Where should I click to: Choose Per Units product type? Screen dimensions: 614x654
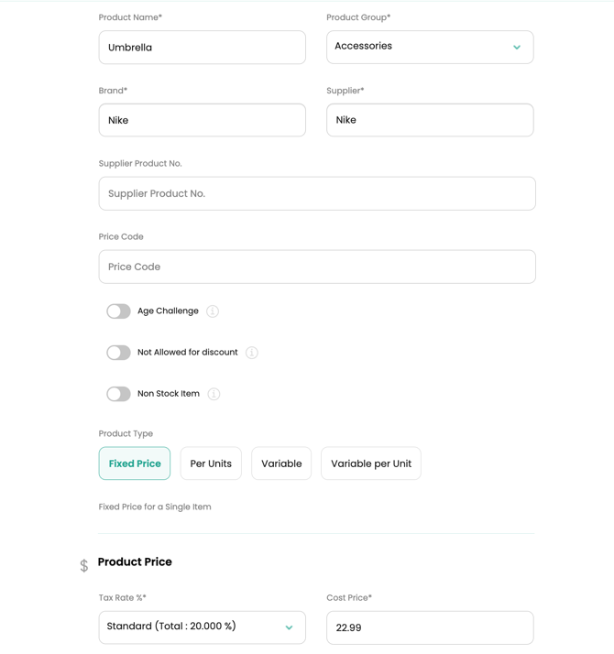(x=211, y=463)
